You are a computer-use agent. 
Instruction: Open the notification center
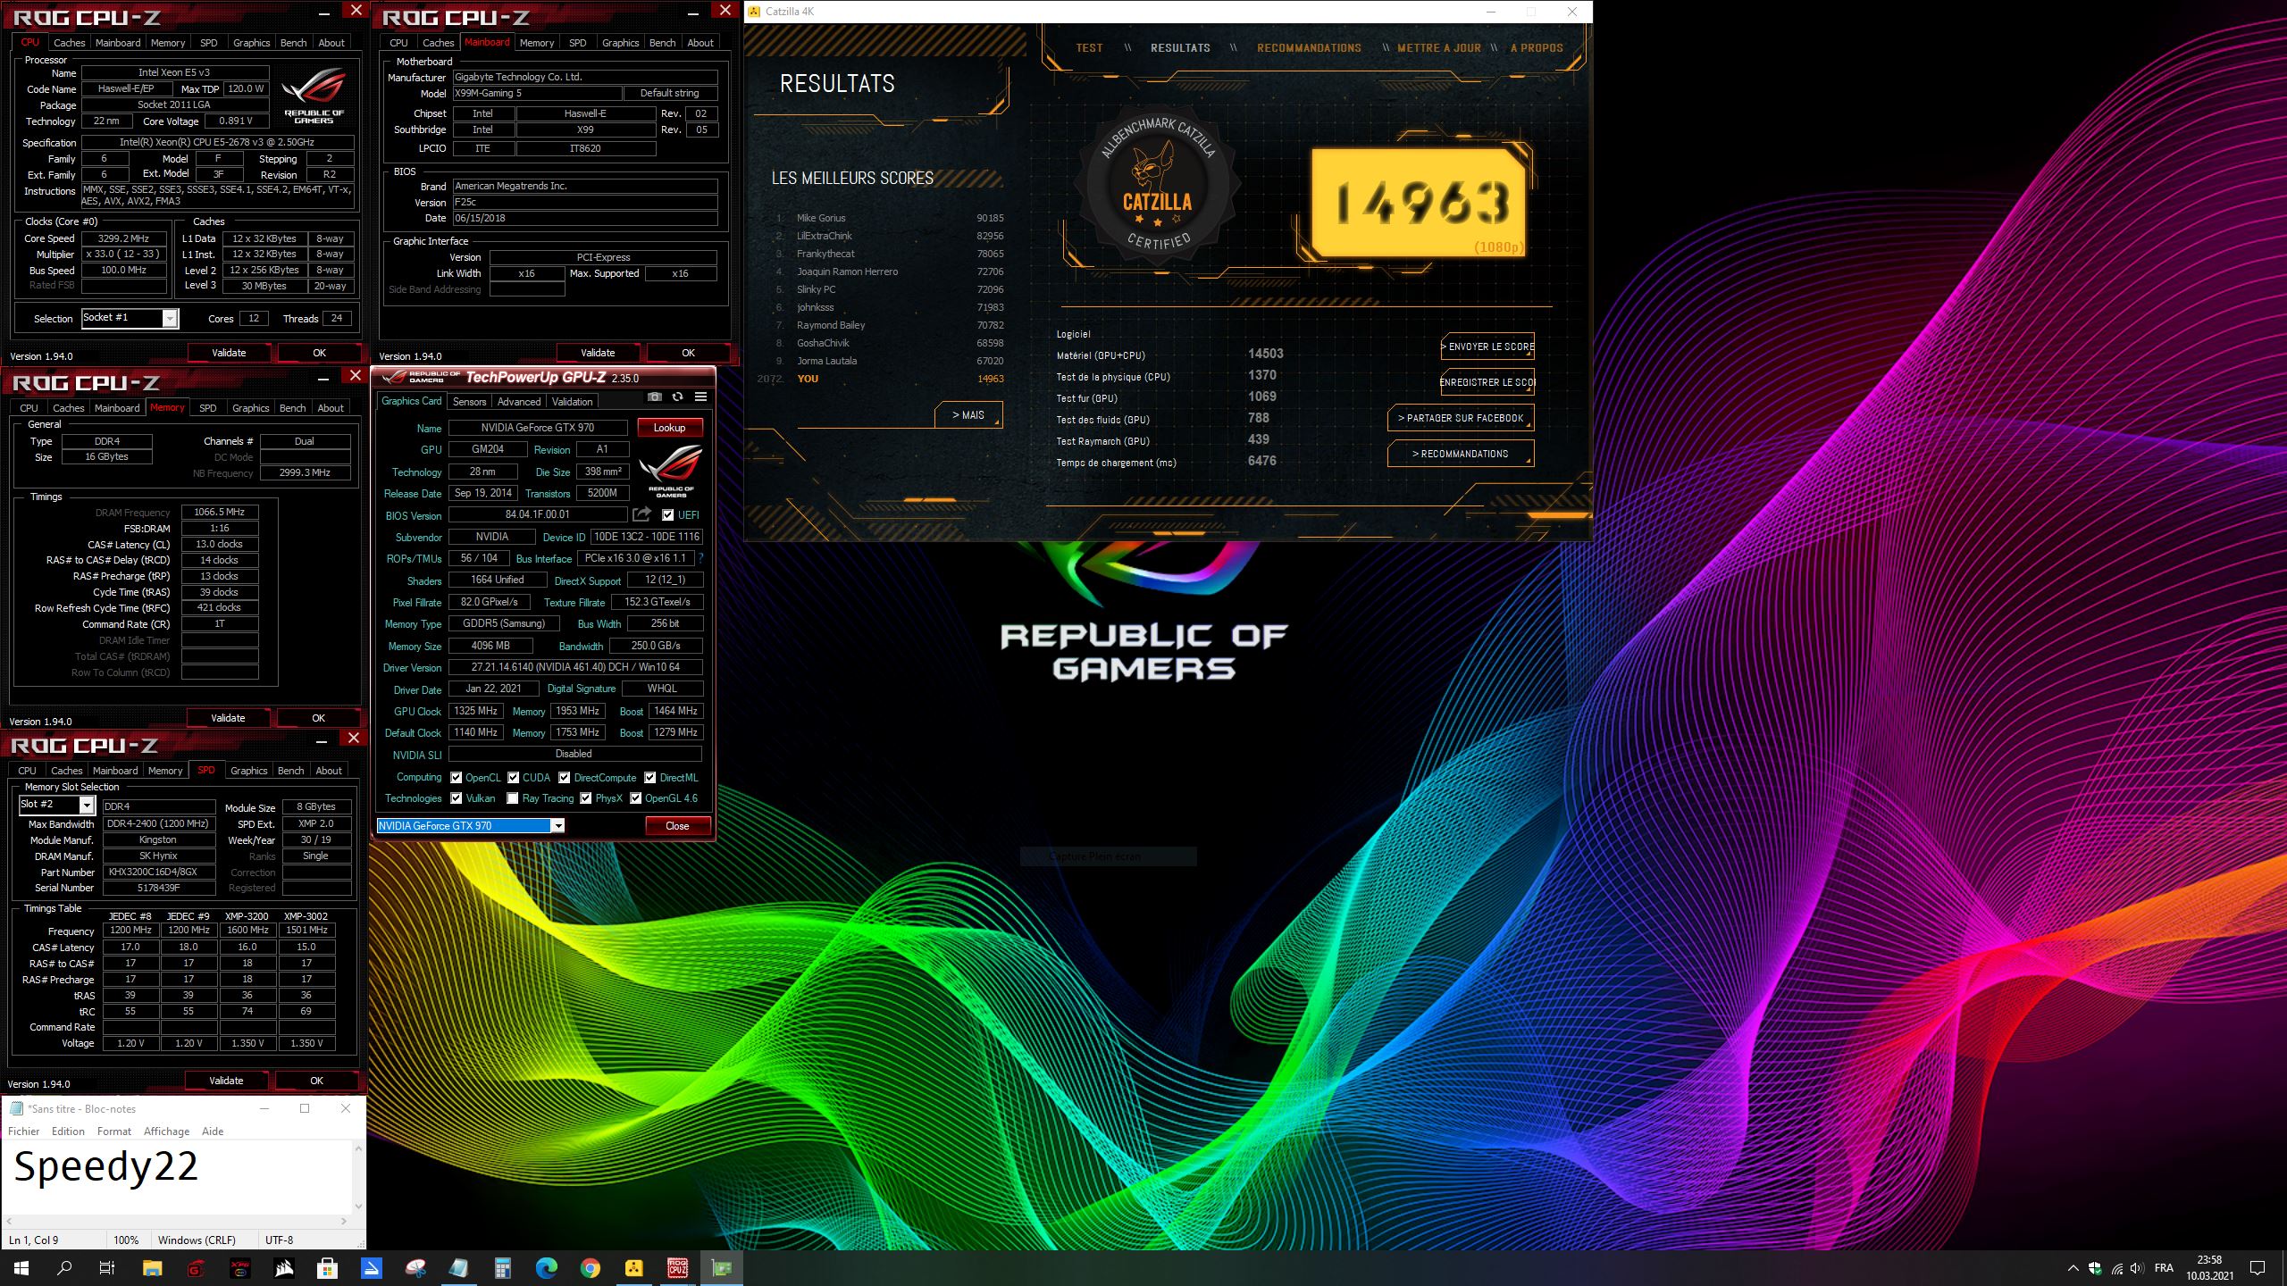pos(2258,1268)
